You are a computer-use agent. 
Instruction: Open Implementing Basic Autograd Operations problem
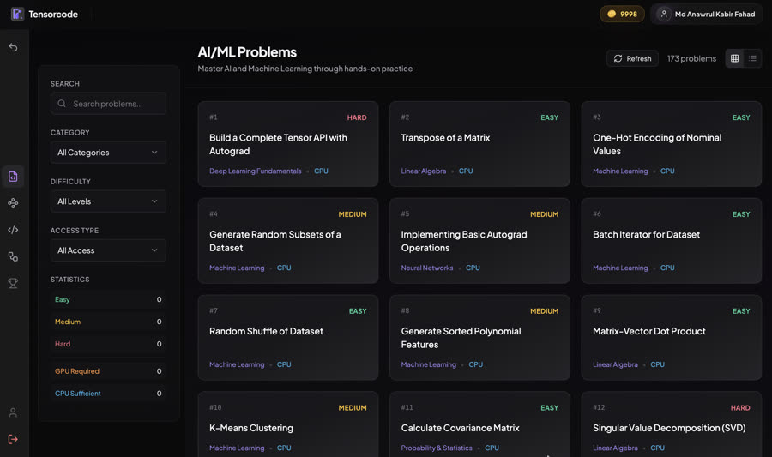pyautogui.click(x=479, y=241)
